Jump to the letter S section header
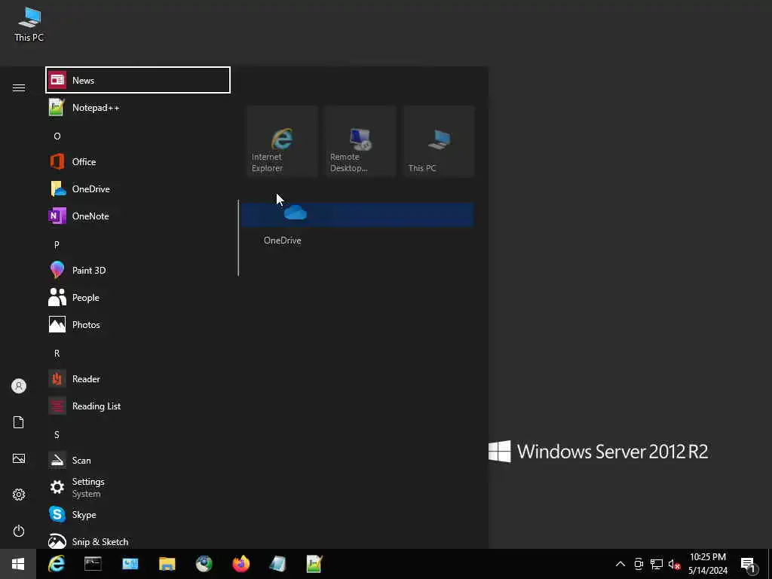The image size is (772, 579). [x=57, y=434]
